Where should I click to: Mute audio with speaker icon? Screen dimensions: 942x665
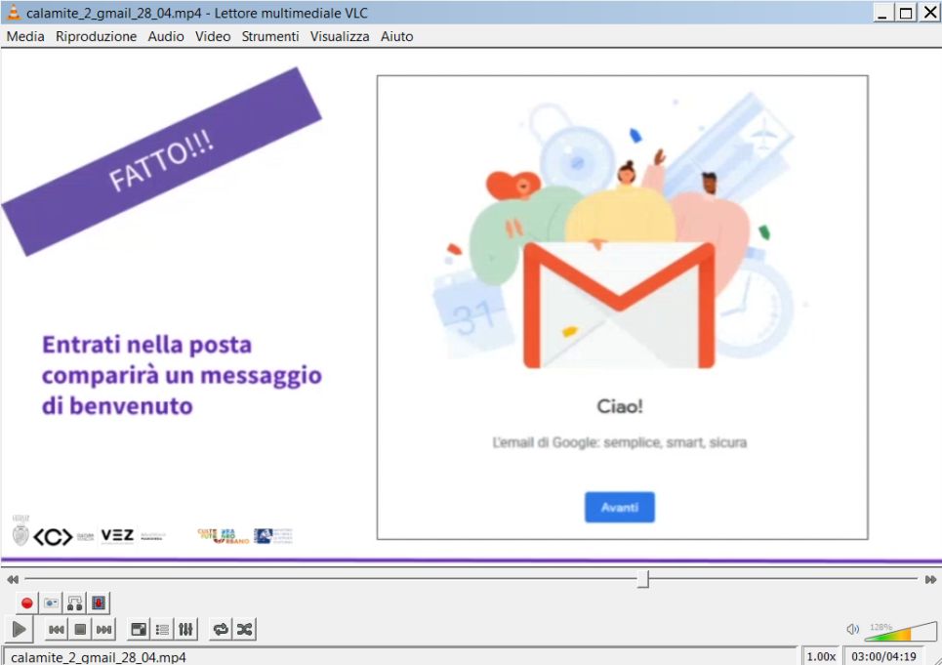[852, 629]
